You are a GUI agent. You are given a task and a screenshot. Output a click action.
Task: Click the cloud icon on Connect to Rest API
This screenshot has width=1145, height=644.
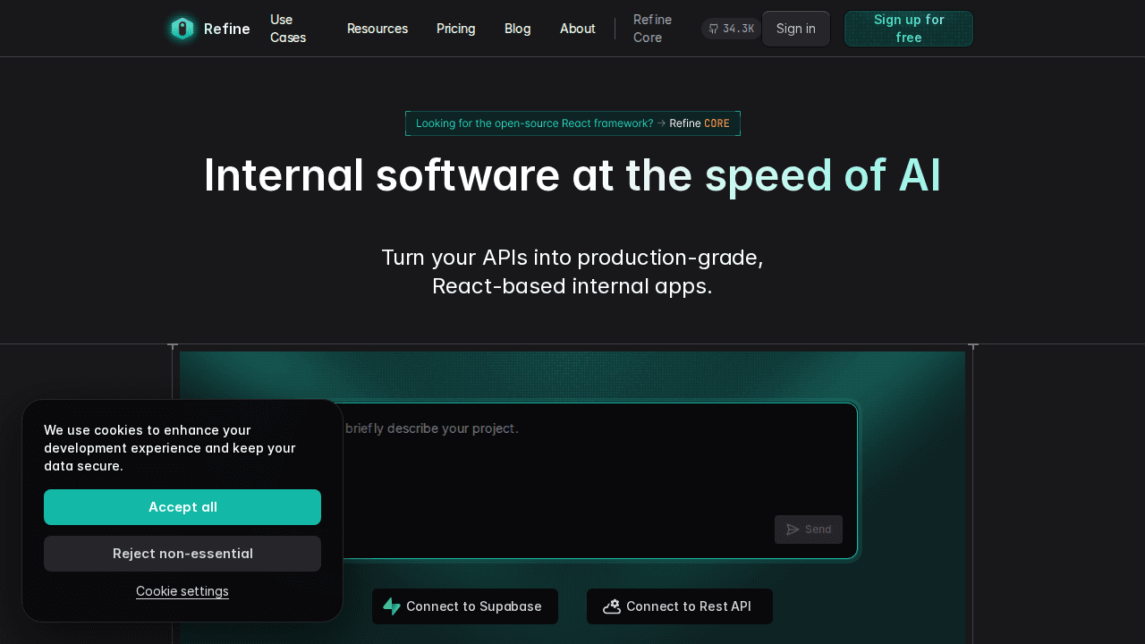click(x=612, y=606)
